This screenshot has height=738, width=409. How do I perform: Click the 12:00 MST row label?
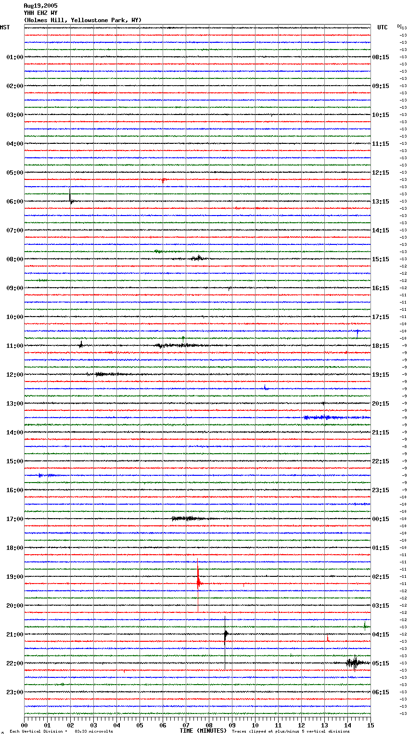pos(15,375)
